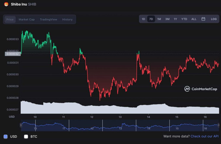Enable the BTC currency checkbox
Screen dimensions: 221x144
[26, 137]
